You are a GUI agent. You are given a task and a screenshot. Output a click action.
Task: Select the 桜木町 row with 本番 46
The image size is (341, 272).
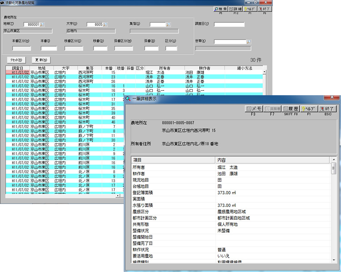click(x=65, y=122)
